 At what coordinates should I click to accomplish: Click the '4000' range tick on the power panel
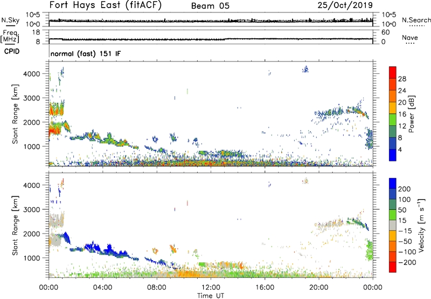point(32,74)
